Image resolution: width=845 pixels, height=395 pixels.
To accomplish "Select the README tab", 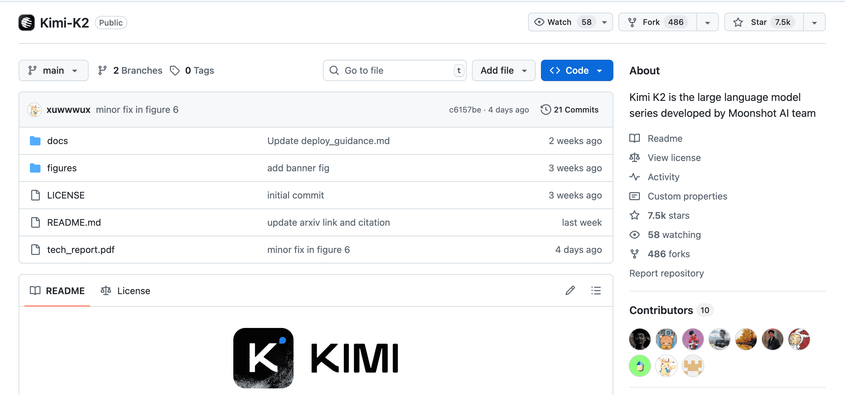I will coord(57,291).
